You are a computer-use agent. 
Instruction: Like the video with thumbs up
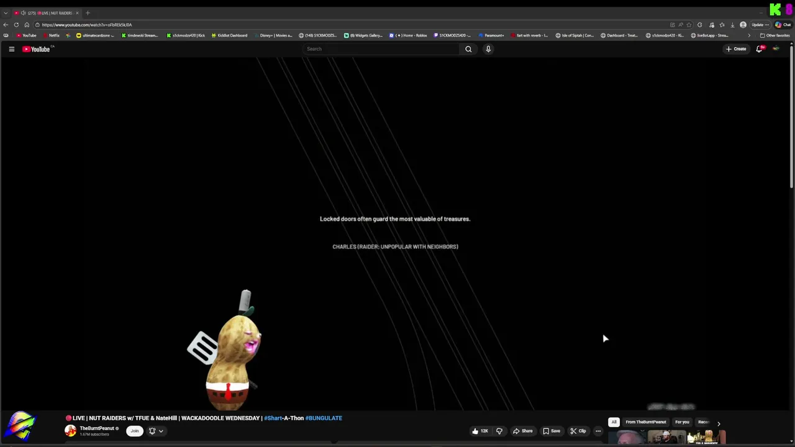click(479, 431)
